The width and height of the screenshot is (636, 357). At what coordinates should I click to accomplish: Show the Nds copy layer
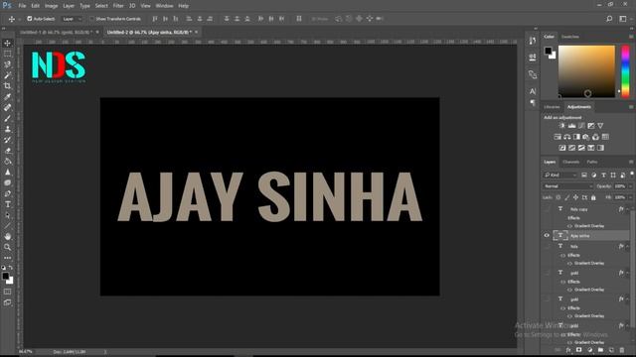point(547,209)
